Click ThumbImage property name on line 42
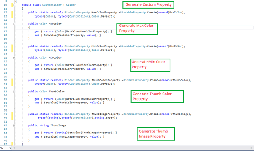Image resolution: width=254 pixels, height=151 pixels. 58,125
